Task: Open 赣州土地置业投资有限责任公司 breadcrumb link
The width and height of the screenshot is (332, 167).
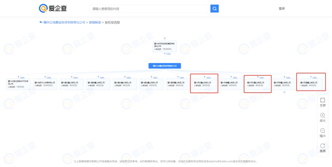Action: pyautogui.click(x=64, y=22)
